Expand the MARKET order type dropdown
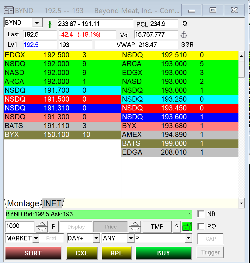Image resolution: width=250 pixels, height=263 pixels. (36, 238)
